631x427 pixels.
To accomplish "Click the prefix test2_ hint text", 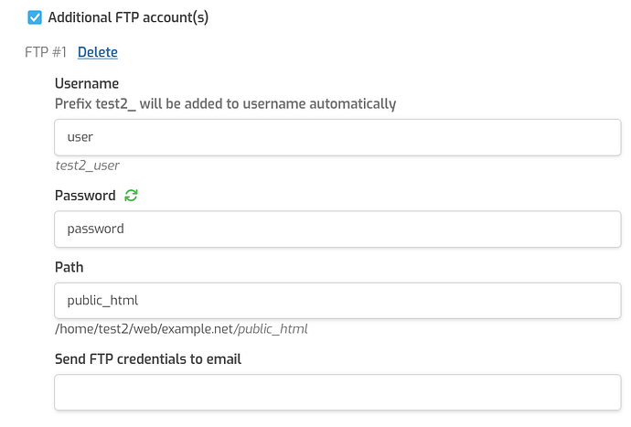I will 225,104.
